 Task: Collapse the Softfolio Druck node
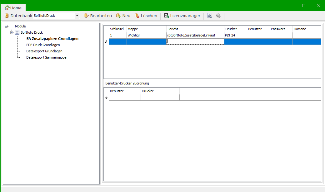12,32
